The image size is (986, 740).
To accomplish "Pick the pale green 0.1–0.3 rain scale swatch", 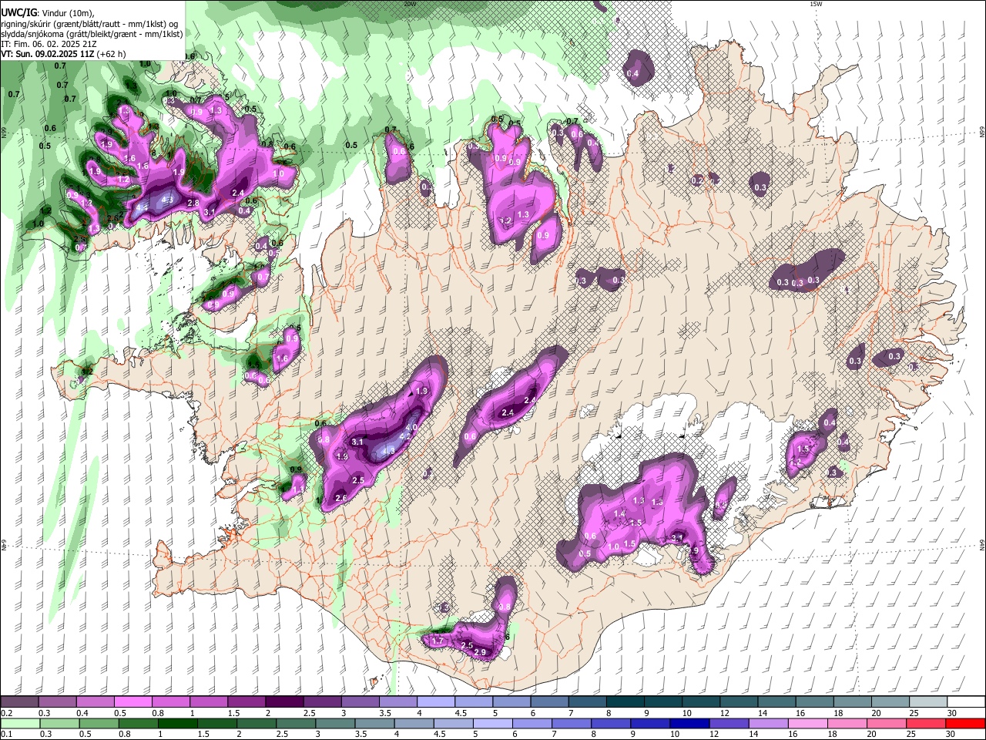I will click(x=19, y=723).
